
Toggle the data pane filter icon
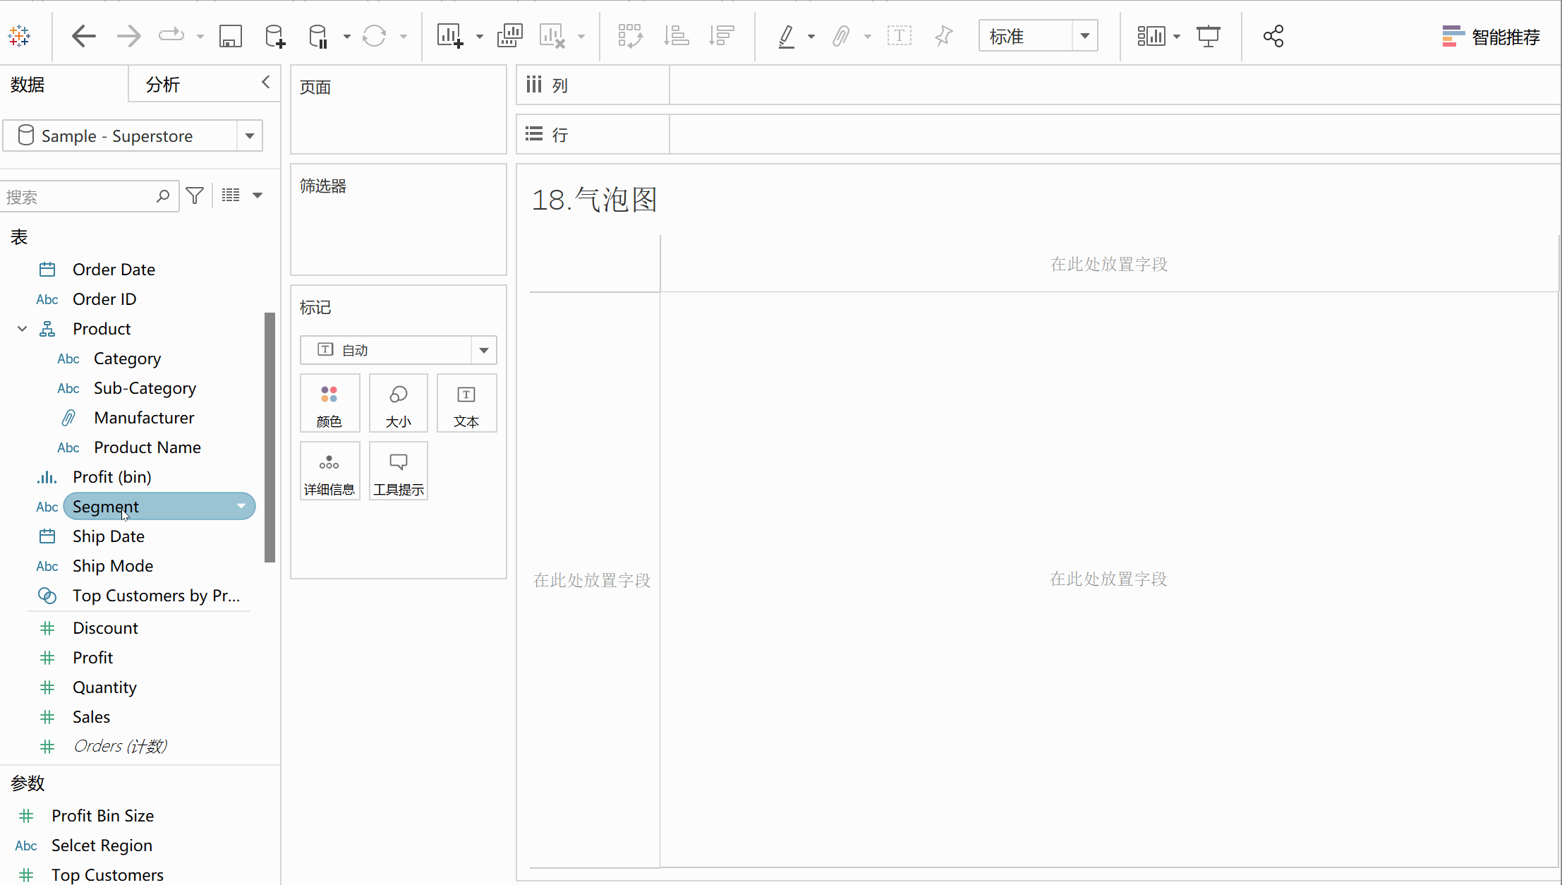pyautogui.click(x=195, y=195)
